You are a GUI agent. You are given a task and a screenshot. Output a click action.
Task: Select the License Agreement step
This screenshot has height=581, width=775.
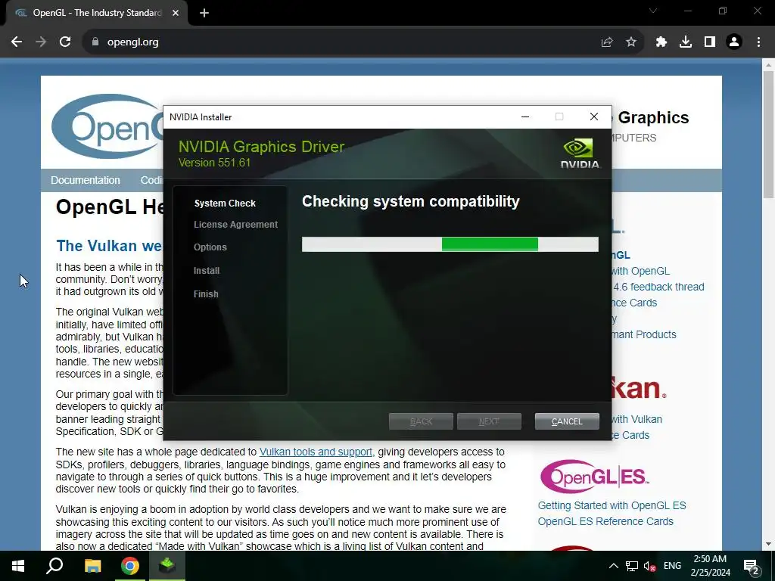point(236,224)
